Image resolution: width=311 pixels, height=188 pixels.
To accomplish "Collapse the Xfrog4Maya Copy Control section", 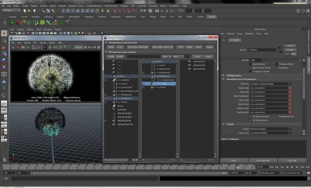I will (106, 52).
